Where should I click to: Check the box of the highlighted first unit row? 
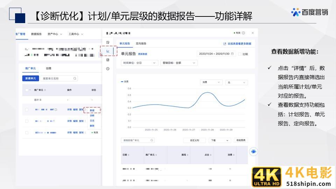click(x=27, y=110)
